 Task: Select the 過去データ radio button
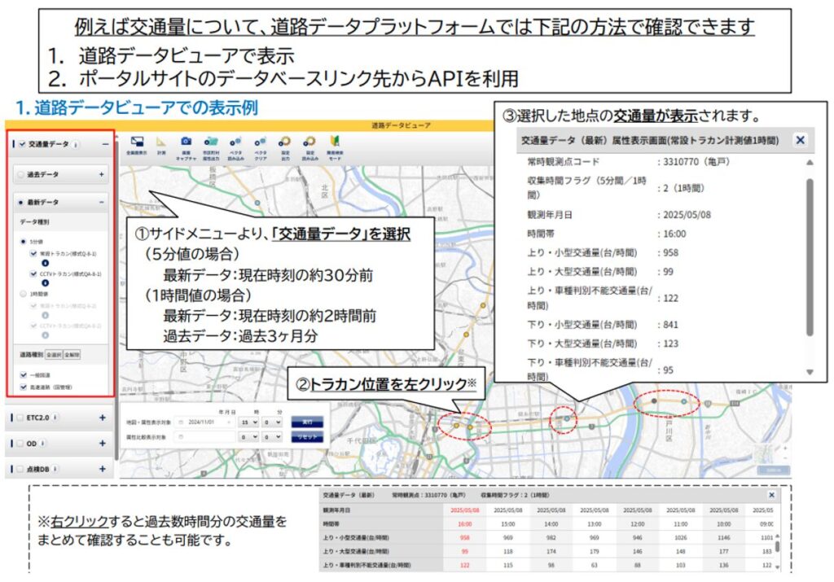click(x=20, y=174)
